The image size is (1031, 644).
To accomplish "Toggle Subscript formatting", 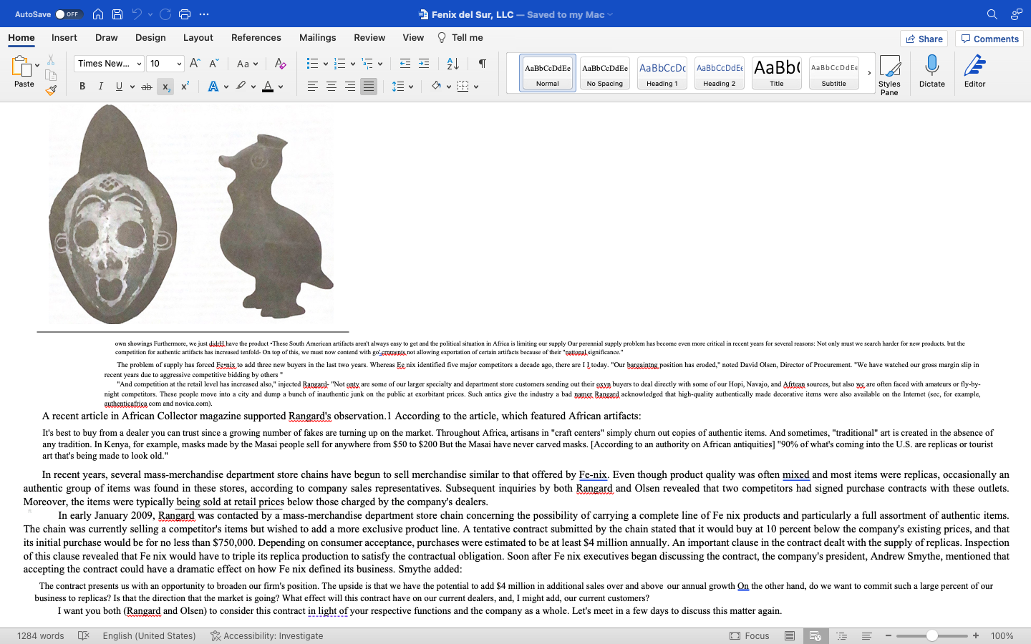I will tap(165, 87).
